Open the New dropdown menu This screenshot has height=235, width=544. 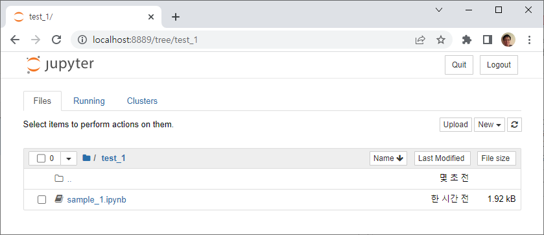[x=490, y=125]
